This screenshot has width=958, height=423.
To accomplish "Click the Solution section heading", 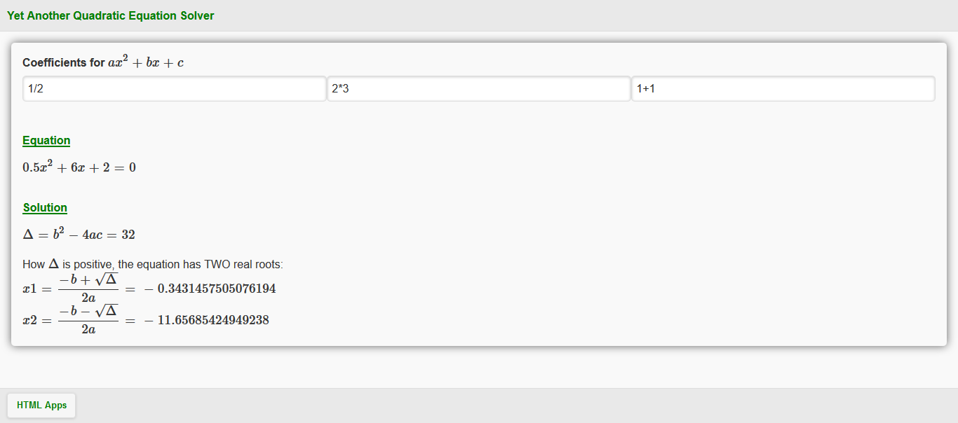I will click(45, 208).
